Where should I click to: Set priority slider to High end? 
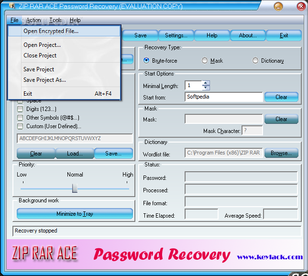(x=127, y=189)
